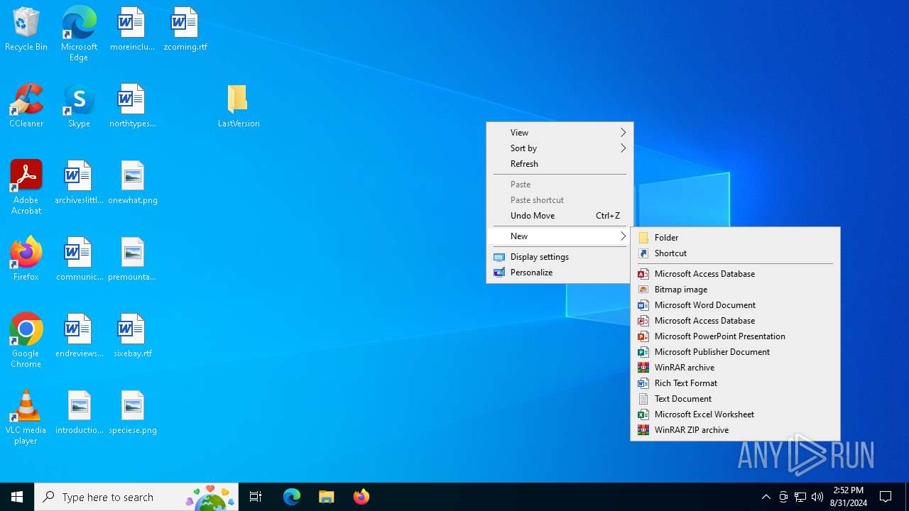Select the sixebay.rtf file icon
This screenshot has width=909, height=511.
click(132, 336)
